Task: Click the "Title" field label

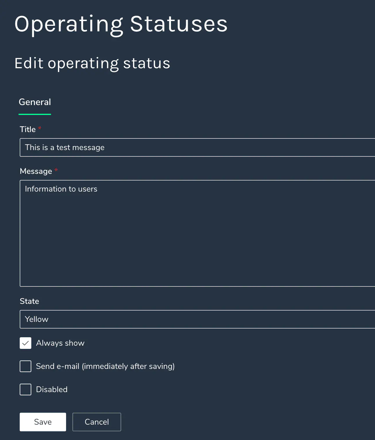Action: (x=28, y=129)
